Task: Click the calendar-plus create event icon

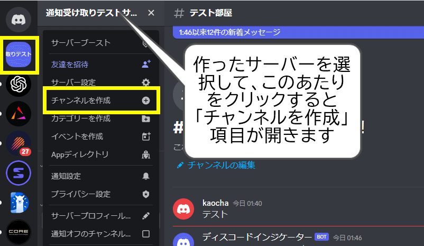Action: click(x=146, y=136)
